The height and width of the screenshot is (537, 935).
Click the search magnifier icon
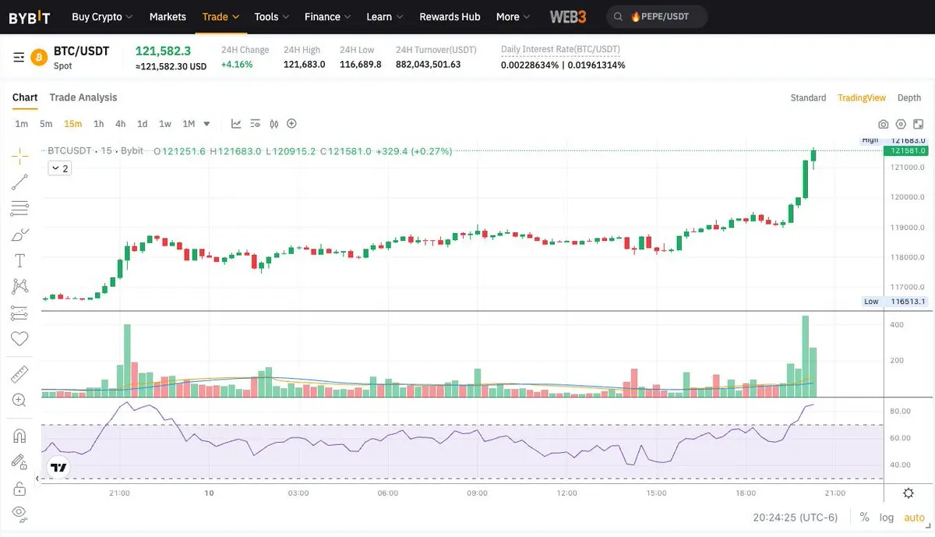click(x=618, y=16)
